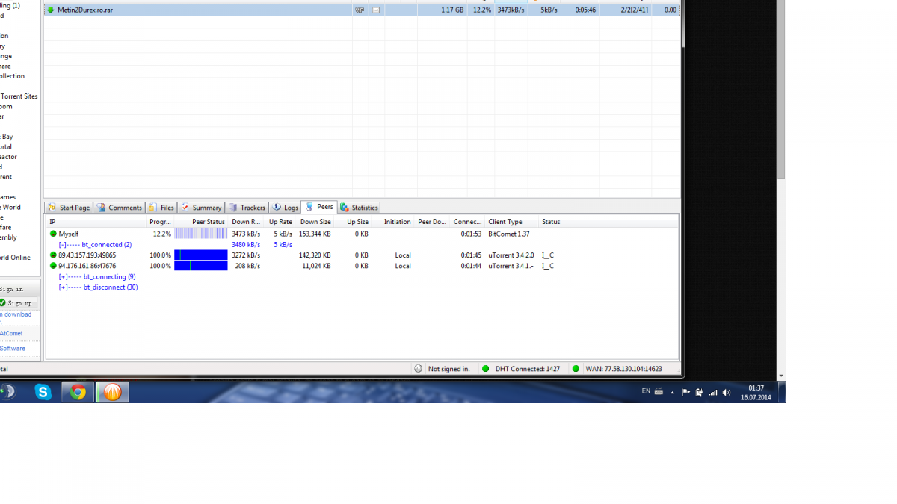Show hidden system tray icons

pyautogui.click(x=672, y=392)
